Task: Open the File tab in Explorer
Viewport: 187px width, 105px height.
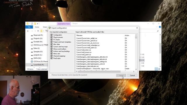Action: pyautogui.click(x=29, y=27)
